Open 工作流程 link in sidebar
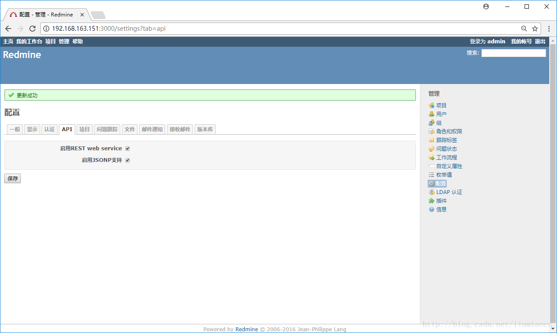557x333 pixels. click(447, 157)
